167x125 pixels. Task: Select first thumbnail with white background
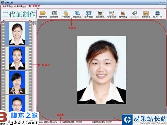[x=17, y=33]
